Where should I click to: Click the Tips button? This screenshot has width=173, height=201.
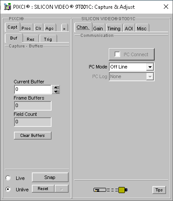click(x=159, y=190)
